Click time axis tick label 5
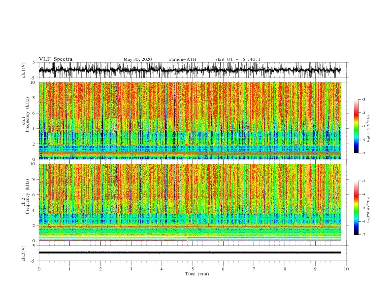Viewport: 390px width, 302px height. tap(193, 269)
